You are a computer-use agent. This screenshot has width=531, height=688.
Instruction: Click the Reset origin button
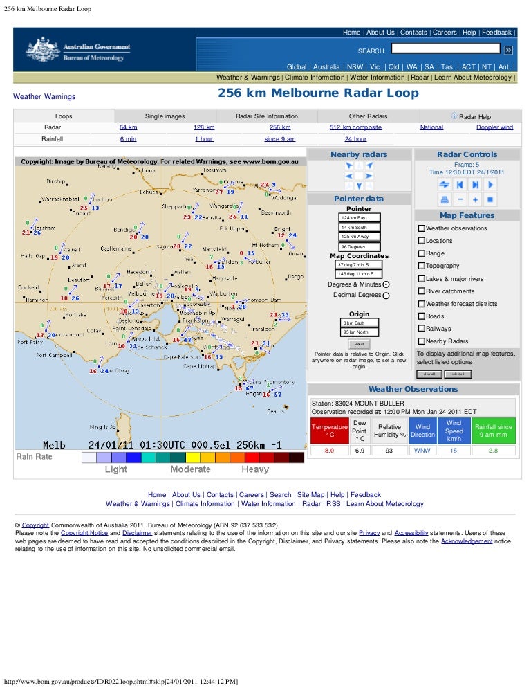(359, 344)
